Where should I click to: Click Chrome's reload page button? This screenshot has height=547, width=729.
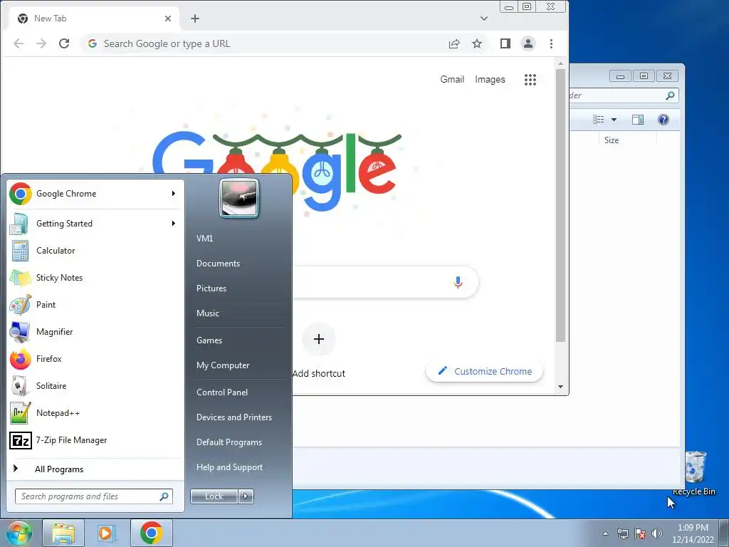pos(64,43)
